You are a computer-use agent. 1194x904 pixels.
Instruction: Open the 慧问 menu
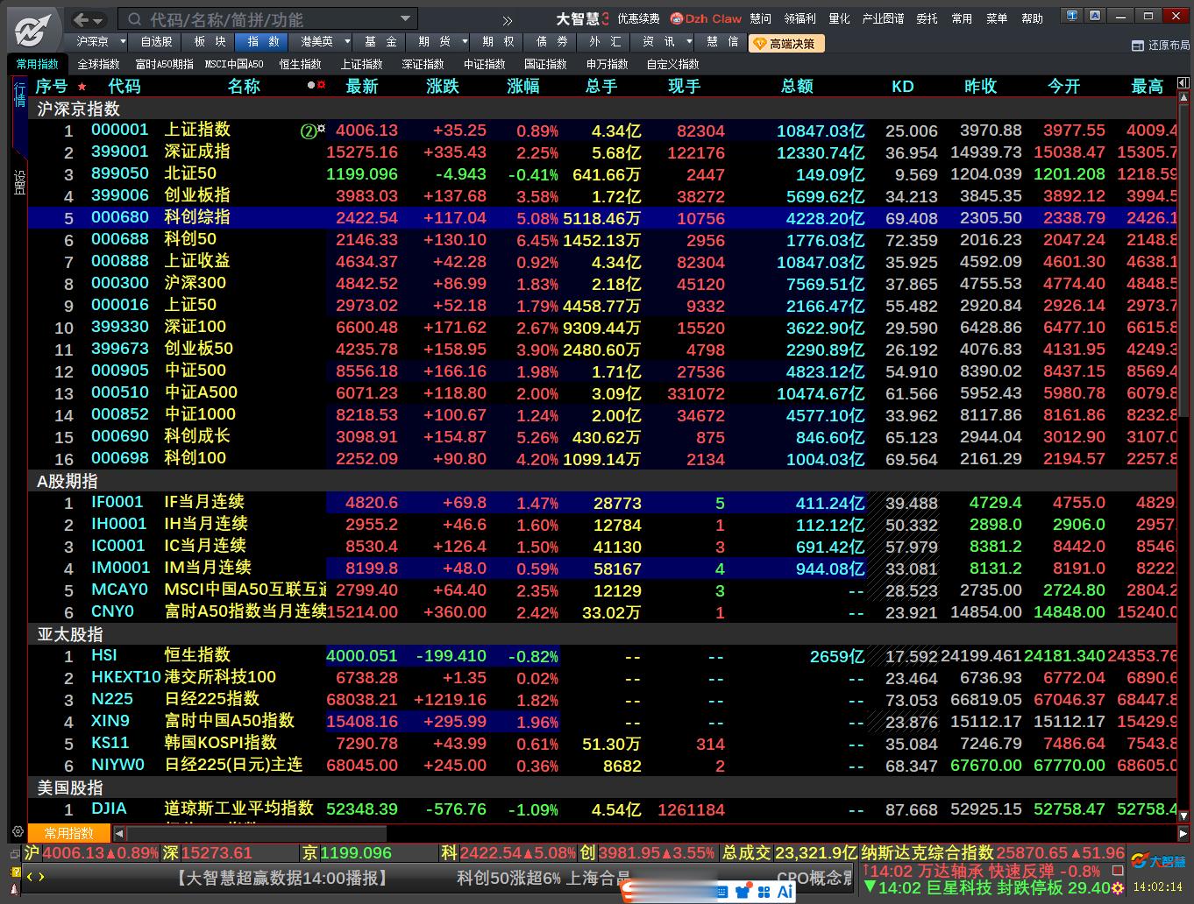click(x=760, y=18)
